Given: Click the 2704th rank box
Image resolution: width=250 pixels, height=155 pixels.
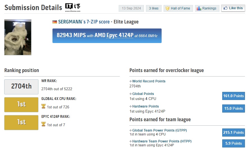Looking at the screenshot, I should tap(21, 87).
